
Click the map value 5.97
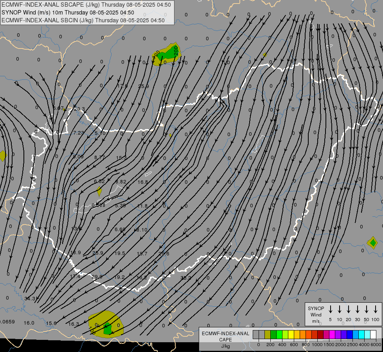pyautogui.click(x=58, y=108)
